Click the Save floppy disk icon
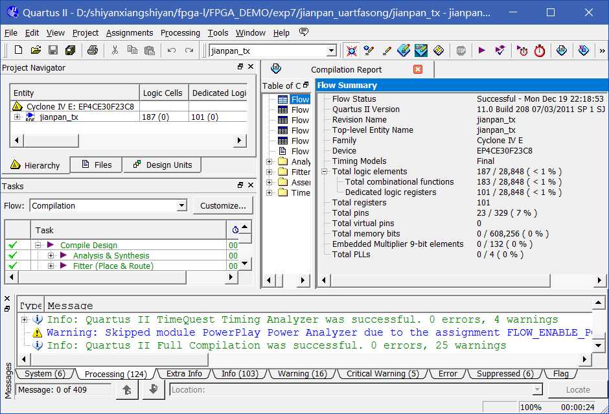 [53, 51]
